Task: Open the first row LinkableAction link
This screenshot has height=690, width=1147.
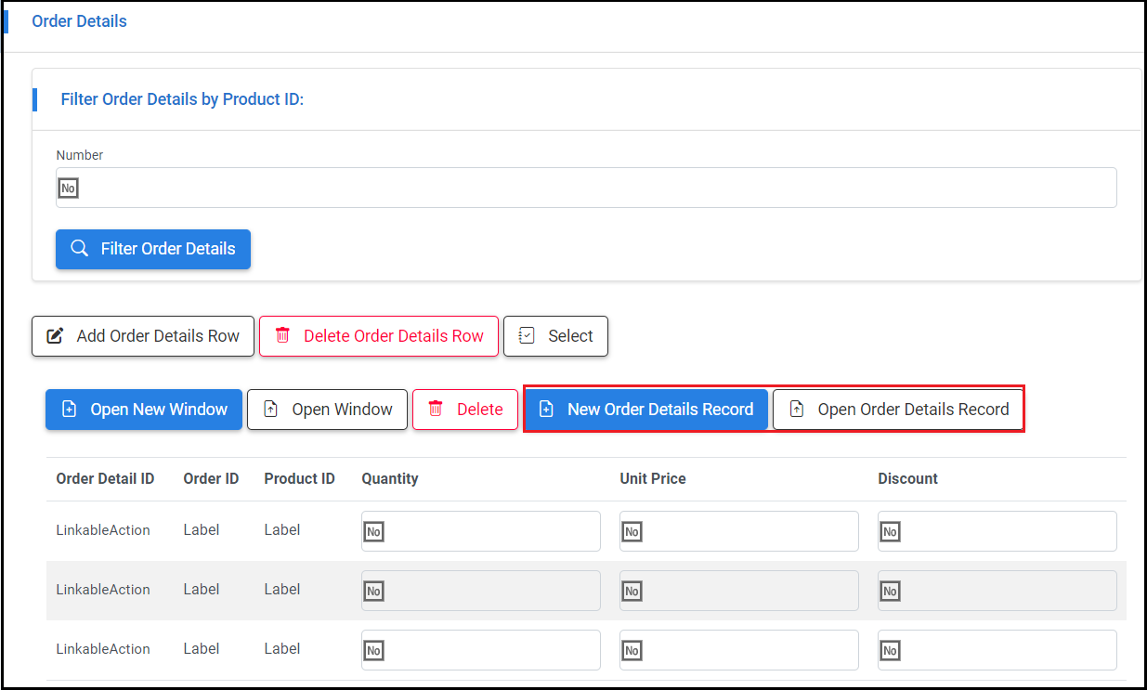Action: click(x=103, y=530)
